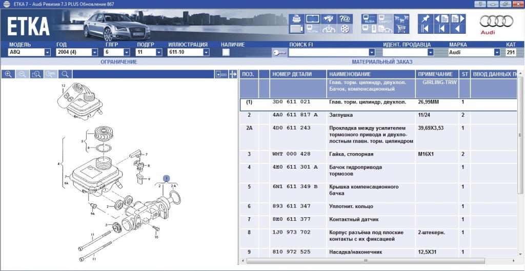Click the print icon in the toolbar

pyautogui.click(x=296, y=19)
